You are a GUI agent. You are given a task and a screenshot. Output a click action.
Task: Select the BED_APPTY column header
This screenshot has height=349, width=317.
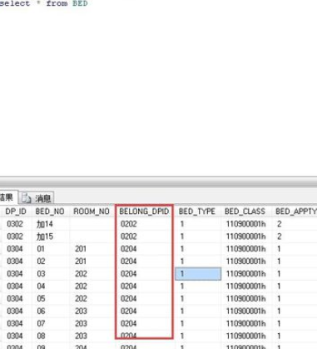pyautogui.click(x=296, y=212)
